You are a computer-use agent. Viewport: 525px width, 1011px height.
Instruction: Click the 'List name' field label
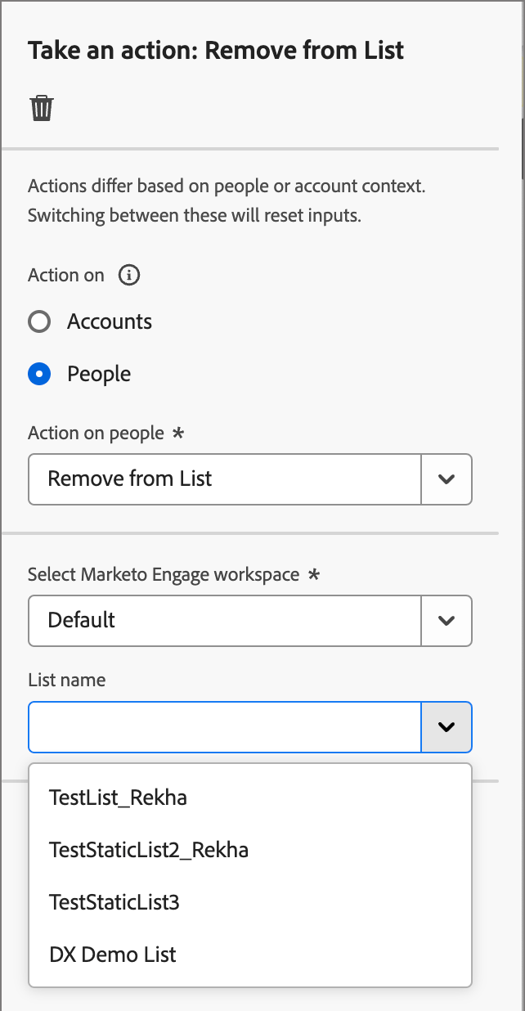coord(67,680)
